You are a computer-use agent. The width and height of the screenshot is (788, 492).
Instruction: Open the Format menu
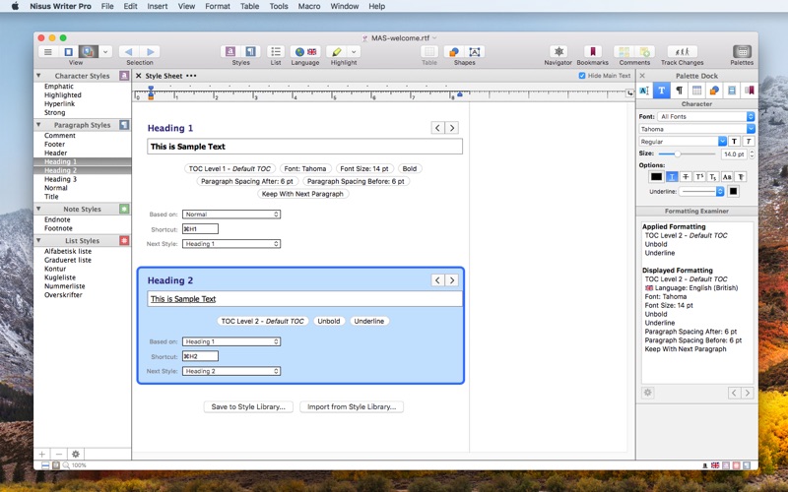217,7
